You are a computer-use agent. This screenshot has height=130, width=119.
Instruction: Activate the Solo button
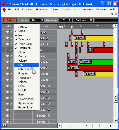pos(10,20)
